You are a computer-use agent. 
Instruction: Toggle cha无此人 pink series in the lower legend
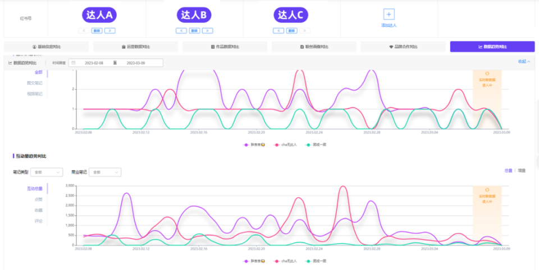point(285,261)
